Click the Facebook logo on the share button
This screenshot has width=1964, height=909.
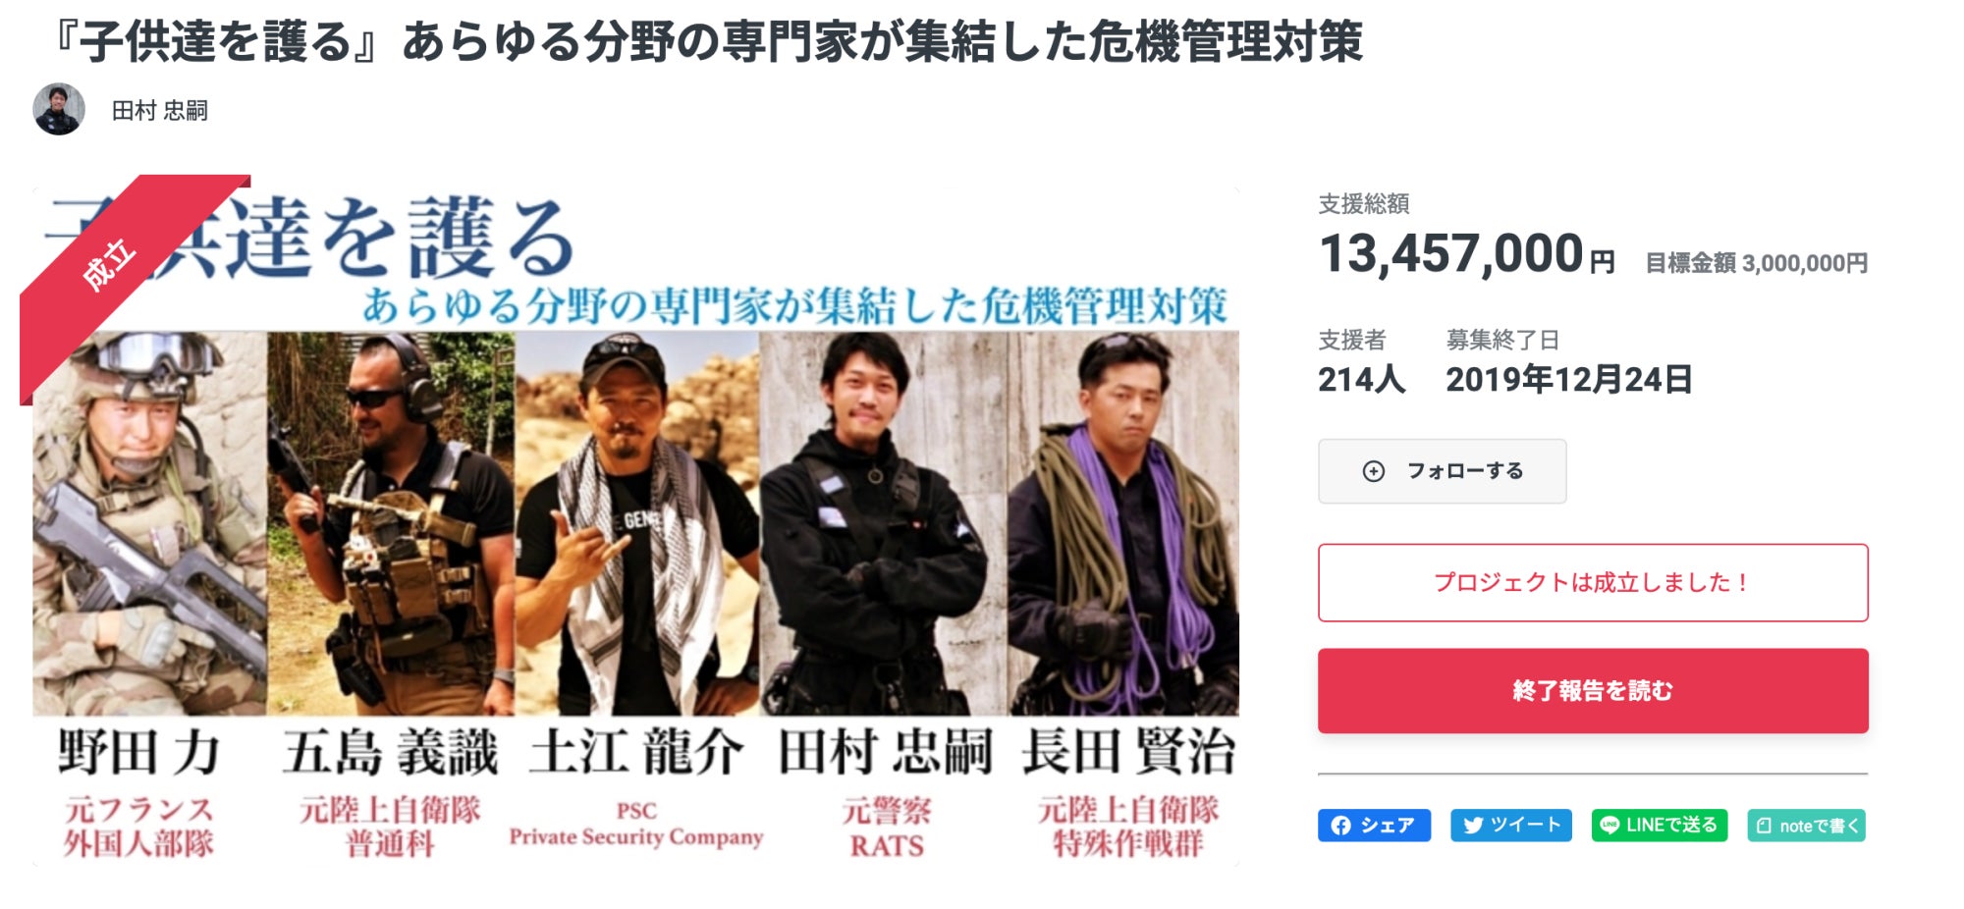pyautogui.click(x=1341, y=826)
